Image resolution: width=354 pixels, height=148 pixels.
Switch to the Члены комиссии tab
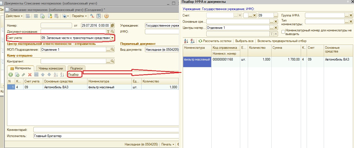pyautogui.click(x=51, y=68)
